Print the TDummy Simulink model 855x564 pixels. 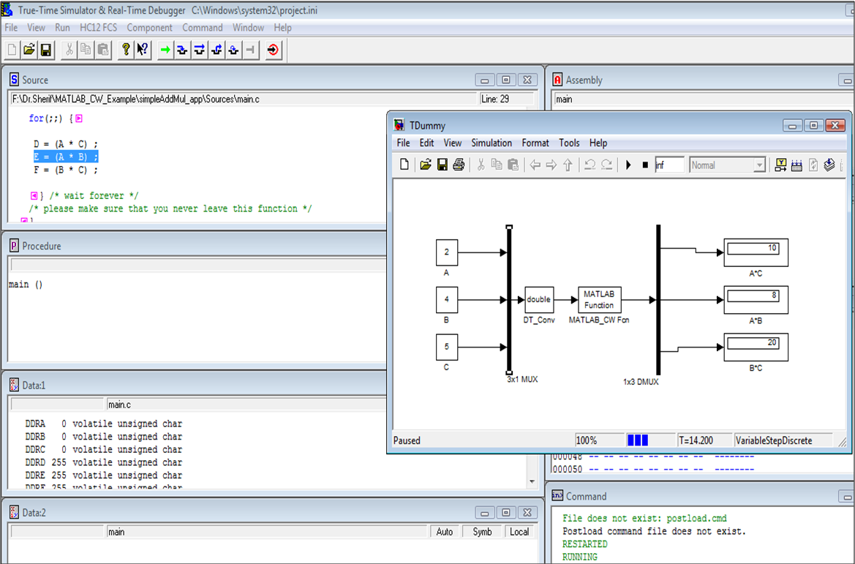tap(459, 165)
